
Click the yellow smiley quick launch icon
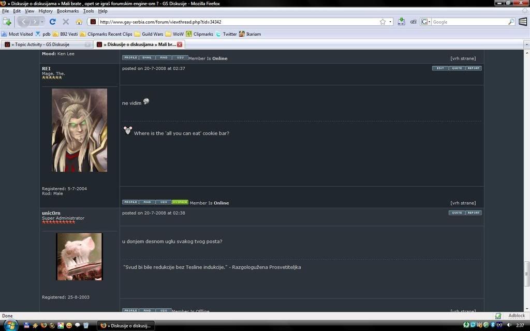(69, 325)
